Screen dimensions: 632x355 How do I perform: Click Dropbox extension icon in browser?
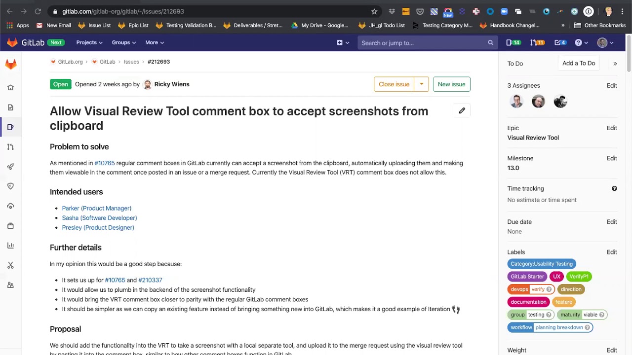[x=392, y=11]
